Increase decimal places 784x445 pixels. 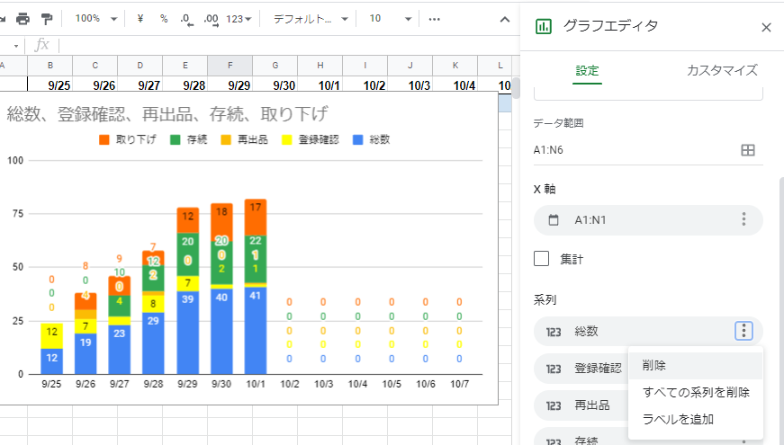pyautogui.click(x=211, y=20)
